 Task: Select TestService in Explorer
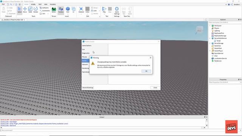point(218,61)
